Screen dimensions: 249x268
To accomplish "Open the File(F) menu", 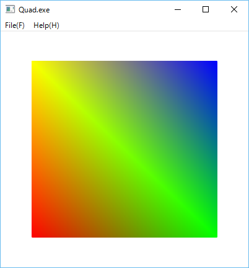I will click(15, 25).
